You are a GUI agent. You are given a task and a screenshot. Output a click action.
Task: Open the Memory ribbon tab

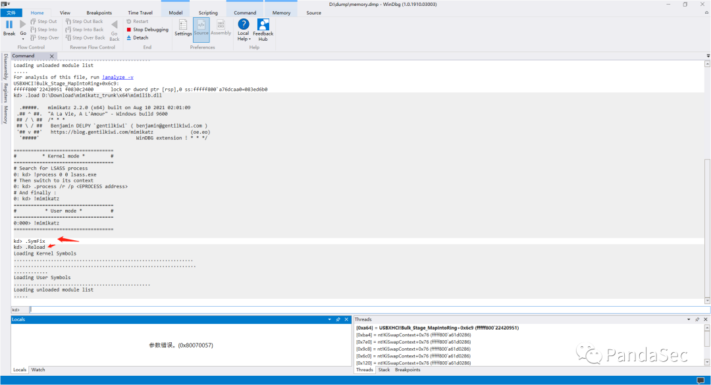pyautogui.click(x=281, y=13)
